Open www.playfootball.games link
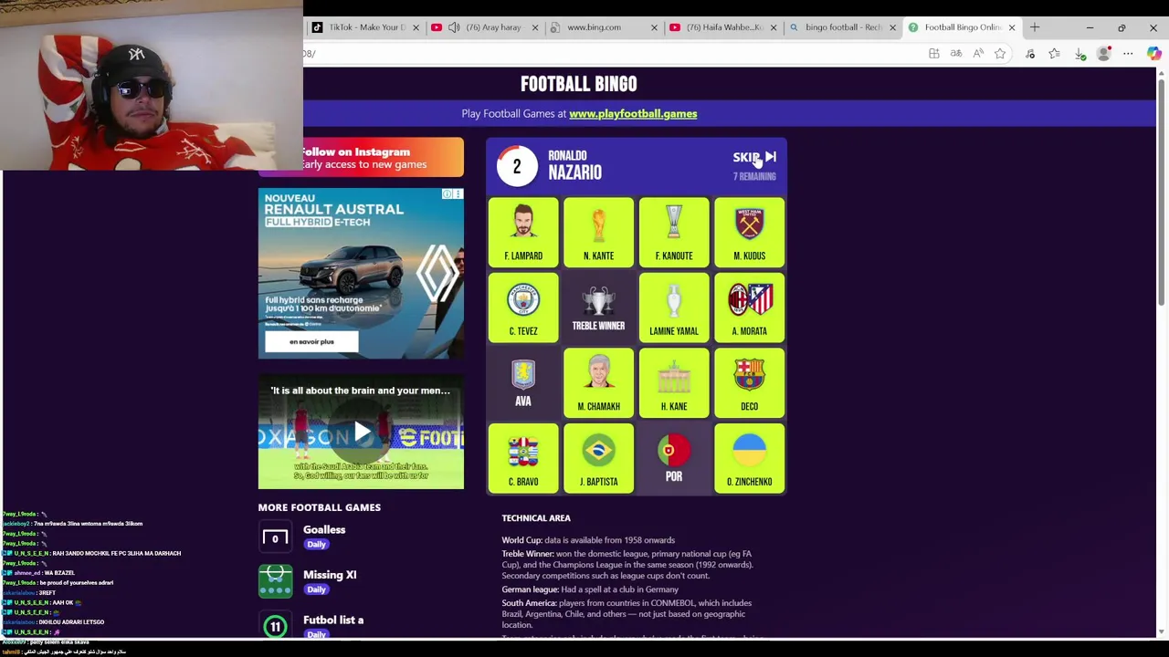This screenshot has width=1169, height=657. tap(633, 114)
